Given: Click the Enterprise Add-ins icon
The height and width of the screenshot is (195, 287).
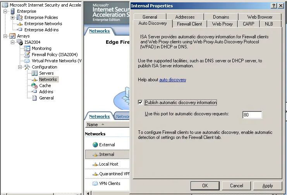Looking at the screenshot, I should pyautogui.click(x=20, y=30).
